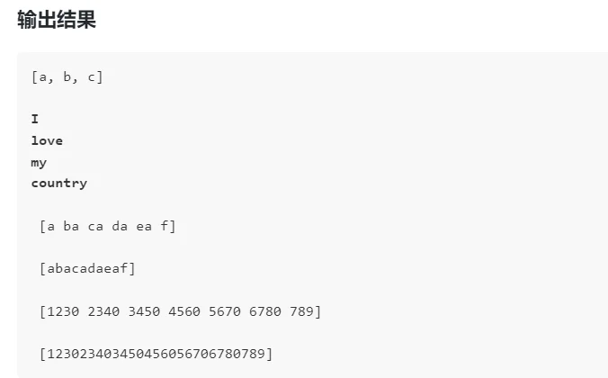This screenshot has width=608, height=378.
Task: Click the ea token in spaced list
Action: click(144, 227)
